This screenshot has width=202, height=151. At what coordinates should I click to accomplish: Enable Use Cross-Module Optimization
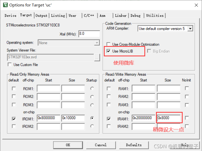click(x=108, y=44)
